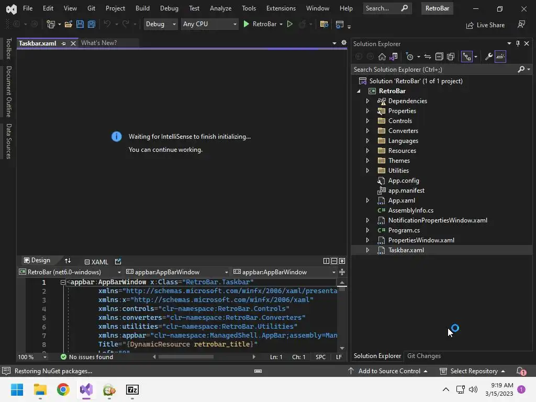The height and width of the screenshot is (402, 536).
Task: Collapse pane icon in designer split bar
Action: tap(342, 261)
